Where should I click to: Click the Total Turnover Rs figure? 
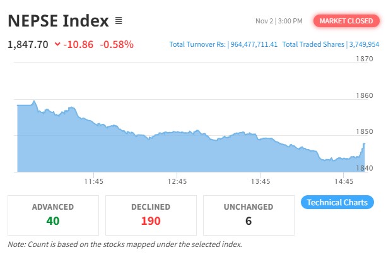point(255,45)
